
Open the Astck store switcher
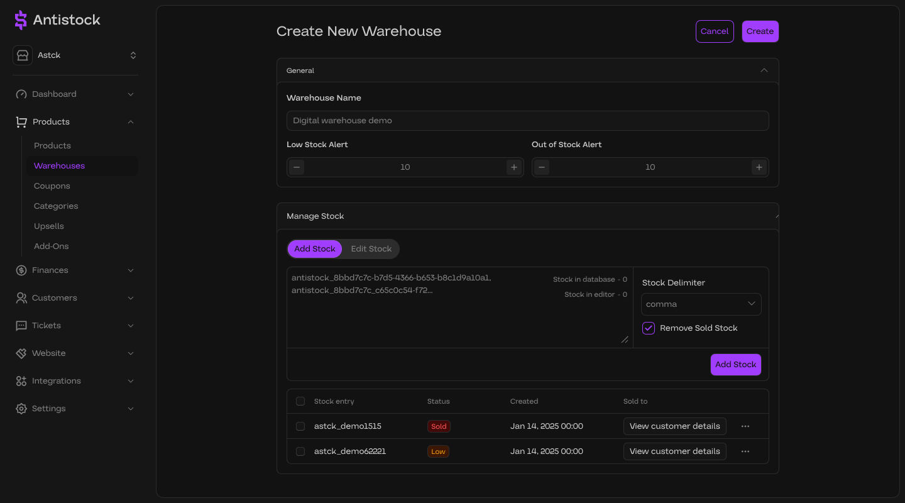[x=75, y=55]
